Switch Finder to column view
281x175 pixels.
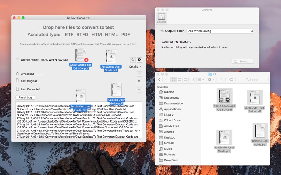185,80
